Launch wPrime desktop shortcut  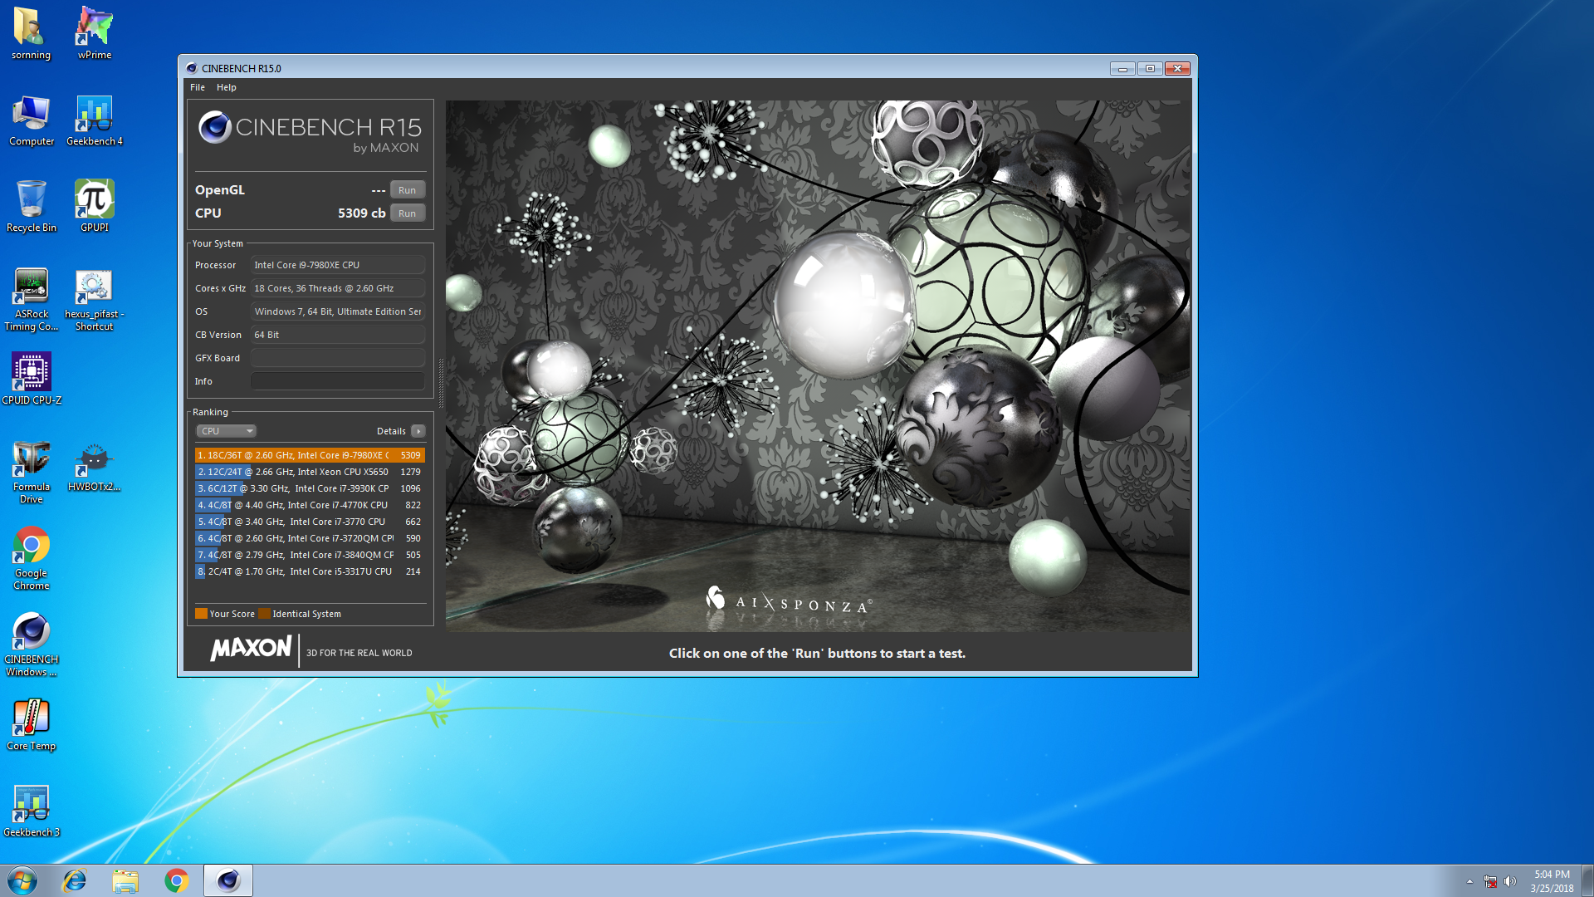click(95, 33)
